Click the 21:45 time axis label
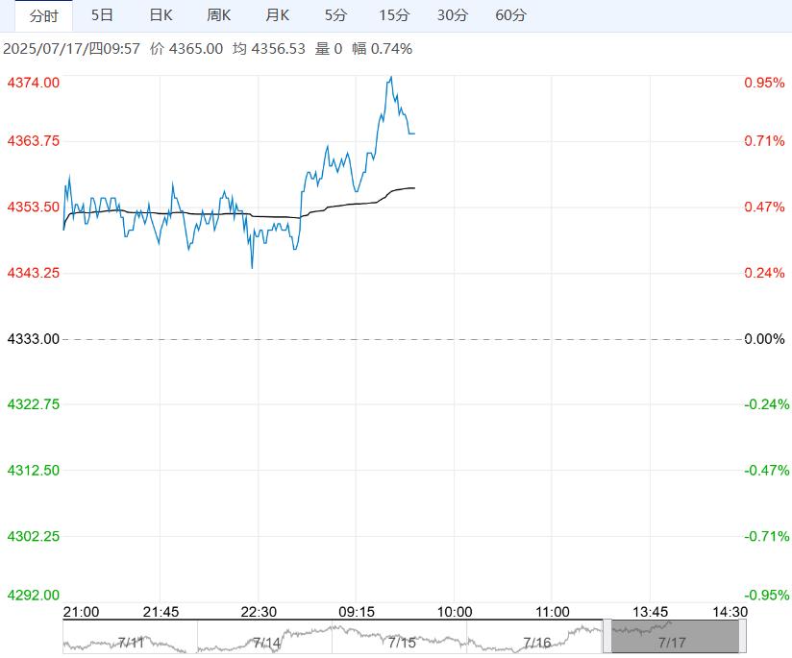Viewport: 792px width, 658px height. 161,612
